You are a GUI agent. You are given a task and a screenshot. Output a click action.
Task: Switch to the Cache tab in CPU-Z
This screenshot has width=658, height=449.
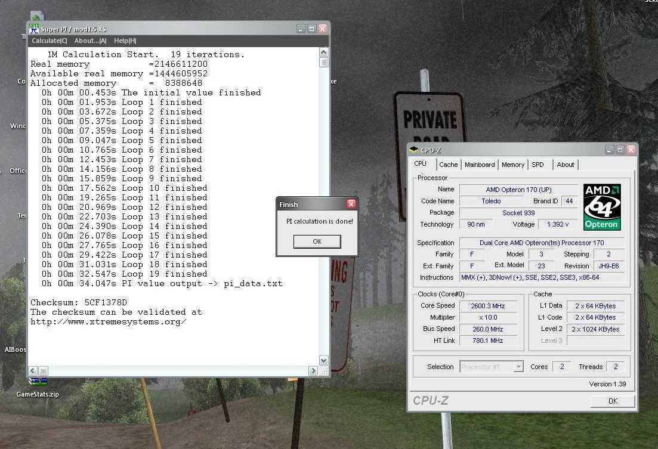click(448, 165)
